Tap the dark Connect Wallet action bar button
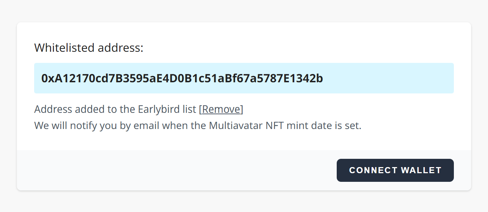The image size is (488, 212). tap(395, 170)
